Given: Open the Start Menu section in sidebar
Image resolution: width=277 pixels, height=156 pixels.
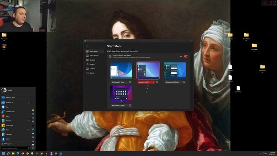Looking at the screenshot, I should point(94,51).
